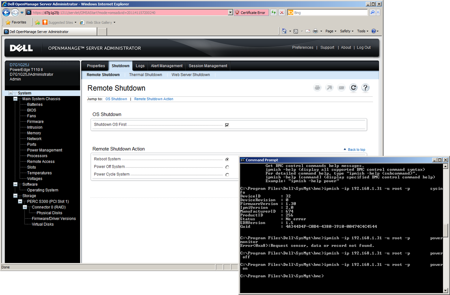The height and width of the screenshot is (295, 450).
Task: Click the Command Prompt scroll up arrow
Action: (445, 166)
